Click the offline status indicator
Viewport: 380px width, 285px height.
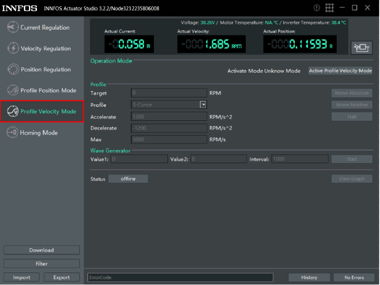(x=128, y=179)
